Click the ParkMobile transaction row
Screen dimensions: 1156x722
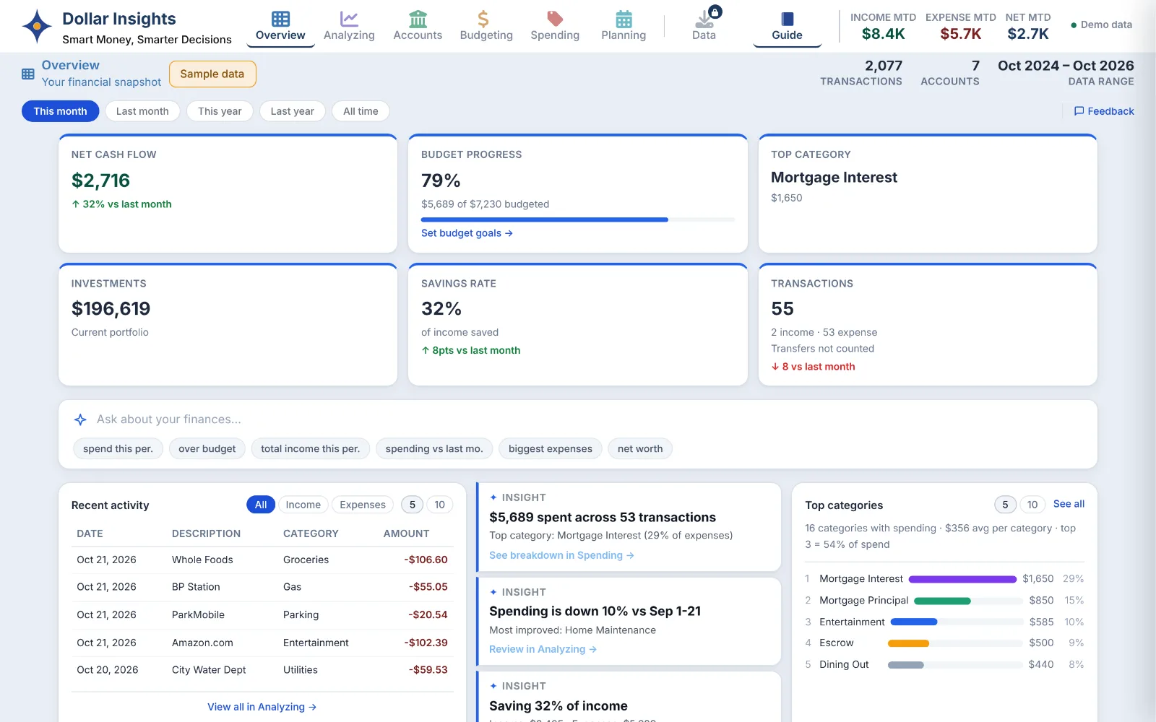[262, 615]
